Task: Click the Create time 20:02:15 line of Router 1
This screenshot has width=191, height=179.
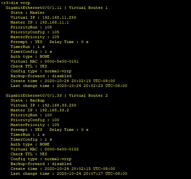Action: [63, 81]
